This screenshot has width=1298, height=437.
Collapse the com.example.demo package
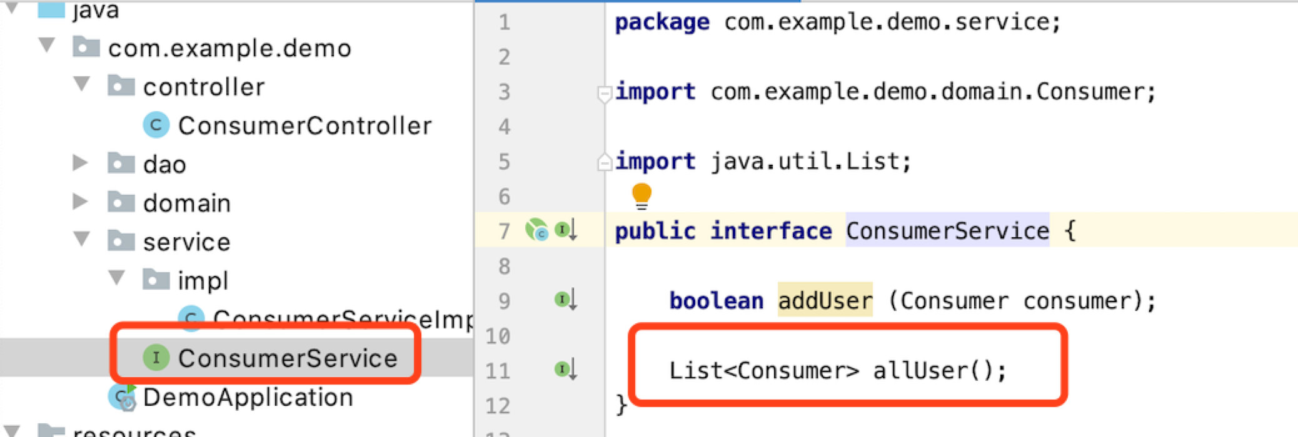tap(47, 46)
